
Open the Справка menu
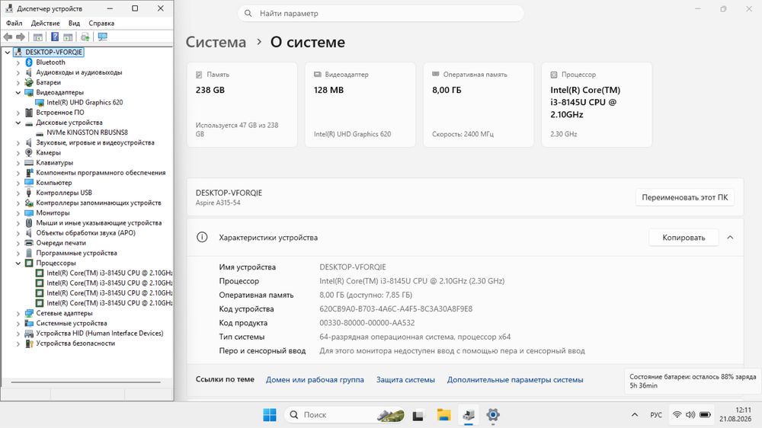tap(101, 24)
